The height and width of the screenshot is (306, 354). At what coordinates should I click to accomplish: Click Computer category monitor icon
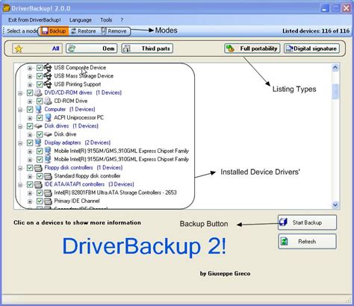(x=38, y=109)
